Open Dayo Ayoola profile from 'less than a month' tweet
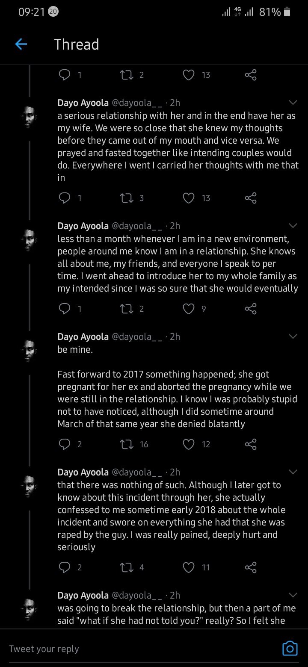The height and width of the screenshot is (667, 308). [83, 226]
